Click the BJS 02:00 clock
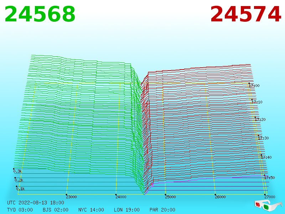Image resolution: width=285 pixels, height=214 pixels. click(56, 210)
